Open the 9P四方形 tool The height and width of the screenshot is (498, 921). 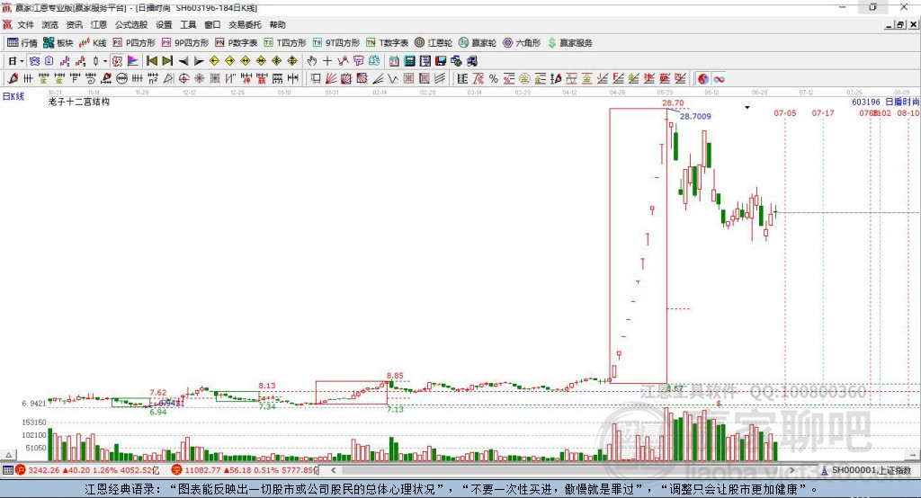pyautogui.click(x=185, y=43)
